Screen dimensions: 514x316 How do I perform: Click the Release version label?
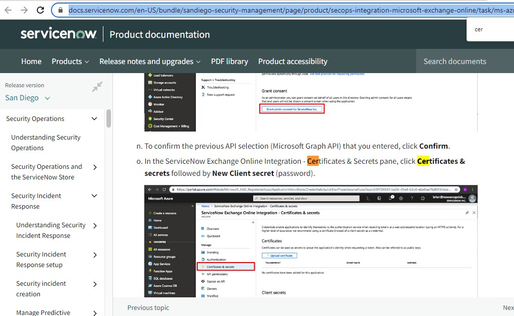25,85
